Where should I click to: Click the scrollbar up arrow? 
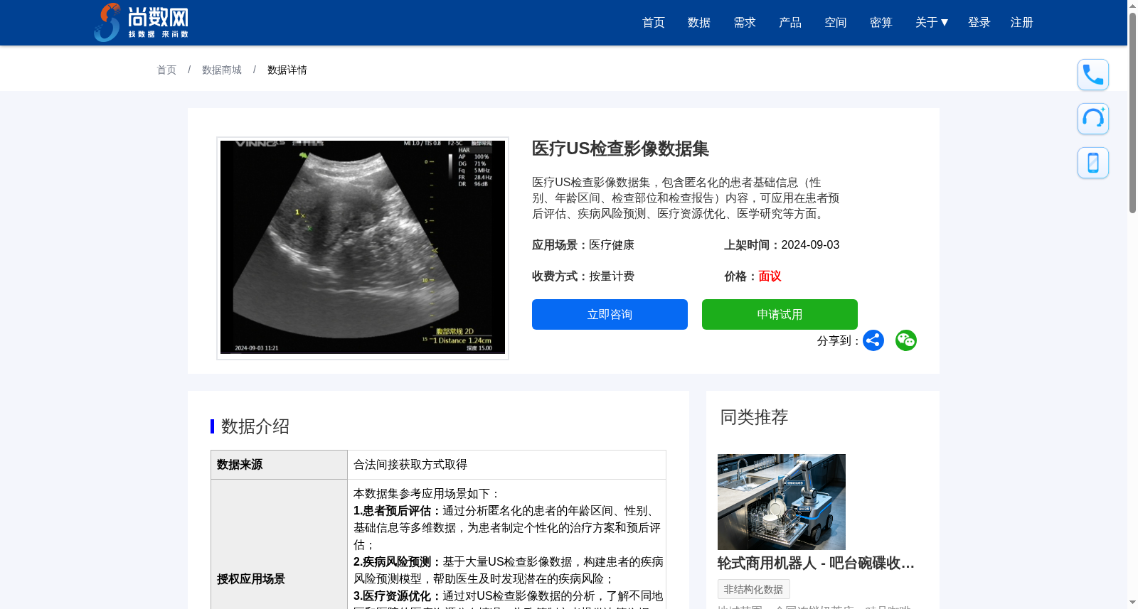click(x=1132, y=6)
